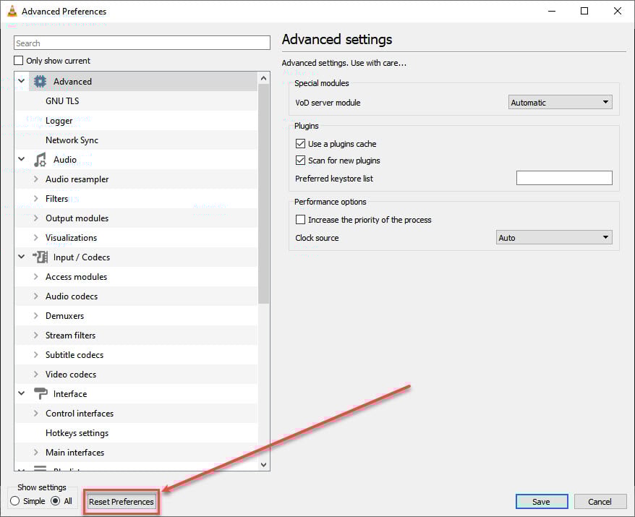The image size is (635, 517).
Task: Collapse the Interface tree section
Action: (x=22, y=393)
